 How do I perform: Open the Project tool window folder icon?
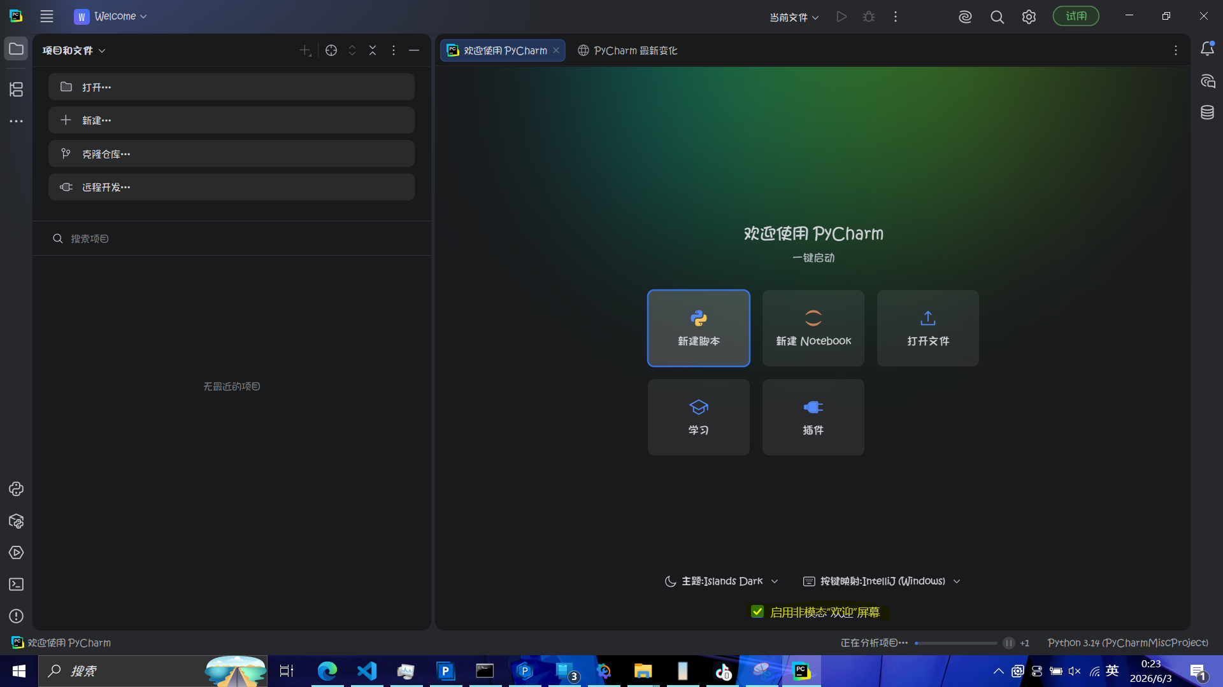17,50
